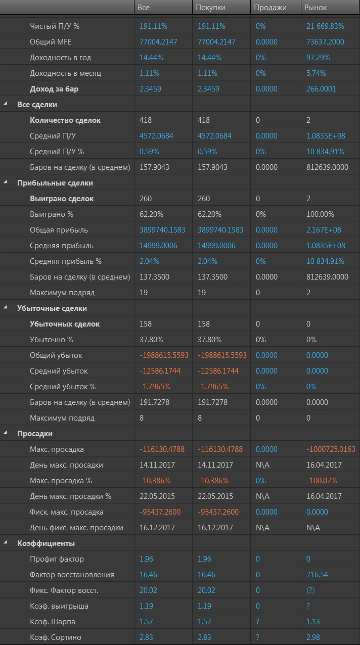Select the "Рынок" column header
Screen dimensions: 360x645
point(317,8)
